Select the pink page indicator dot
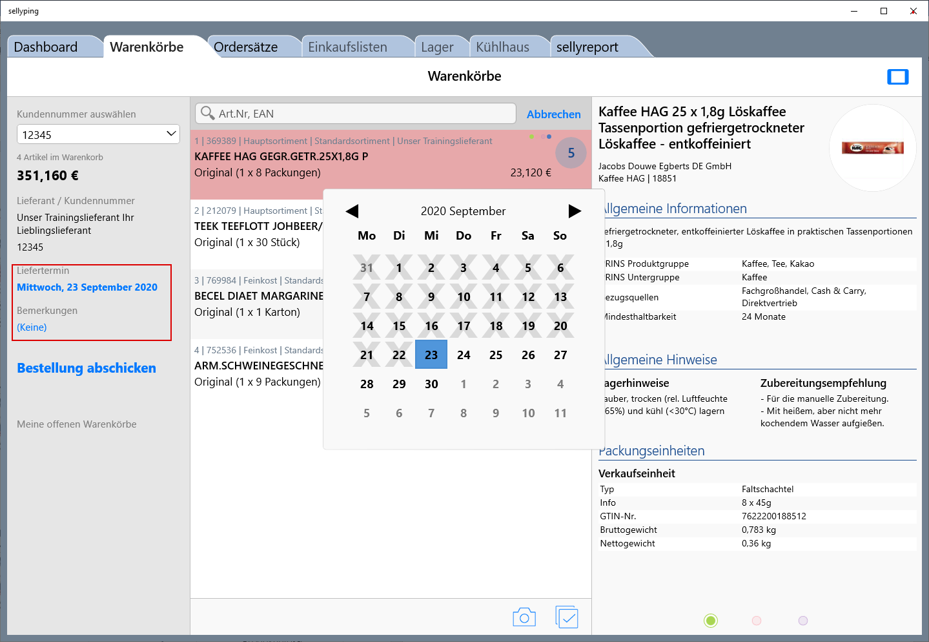 pyautogui.click(x=757, y=621)
